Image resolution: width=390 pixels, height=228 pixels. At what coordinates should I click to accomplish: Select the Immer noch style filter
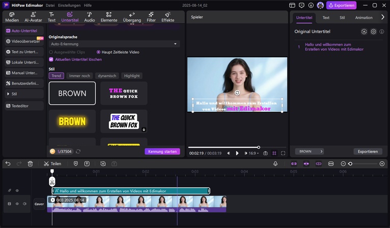(x=79, y=76)
